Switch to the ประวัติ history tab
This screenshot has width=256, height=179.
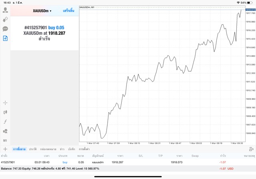[x=33, y=149]
